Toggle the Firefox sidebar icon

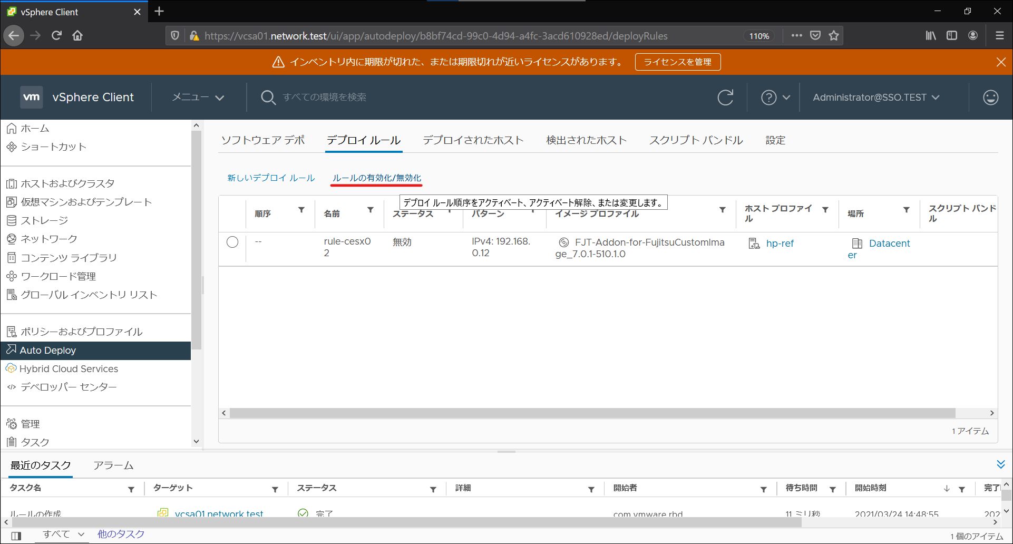point(952,36)
